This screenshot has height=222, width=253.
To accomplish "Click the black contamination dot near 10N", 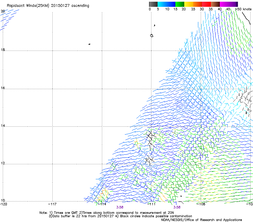I will click(181, 196).
